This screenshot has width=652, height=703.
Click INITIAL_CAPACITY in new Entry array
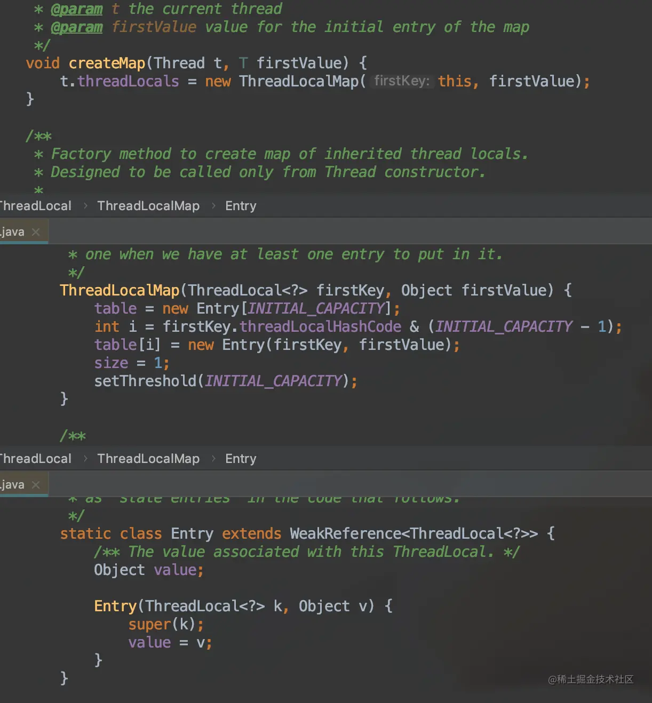coord(316,308)
